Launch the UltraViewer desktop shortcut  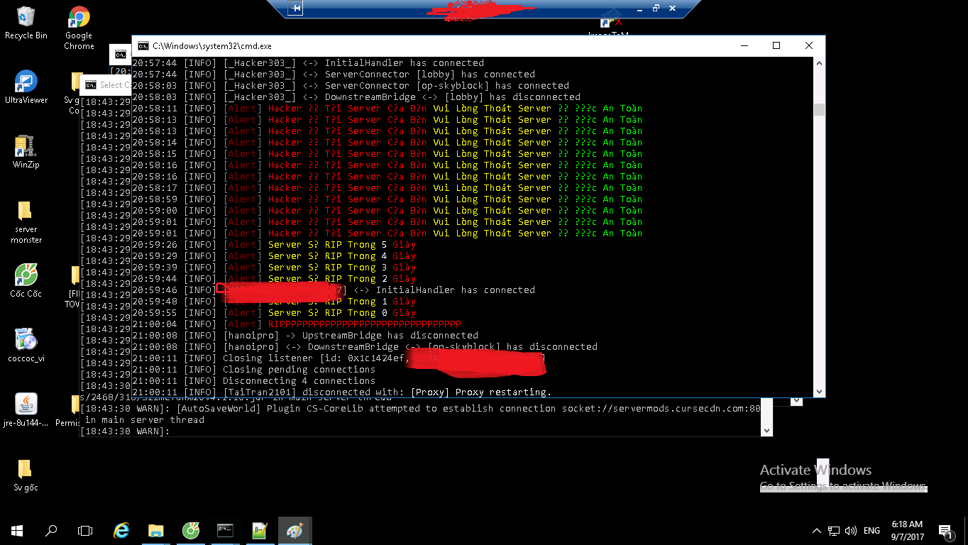[26, 87]
